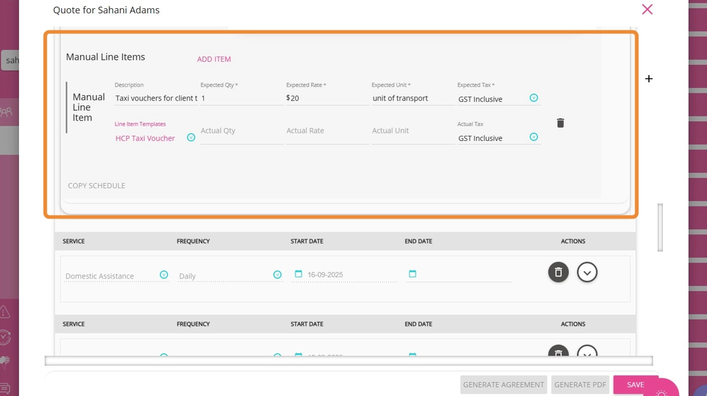
Task: Open the Domestic Assistance end date calendar
Action: coord(413,274)
